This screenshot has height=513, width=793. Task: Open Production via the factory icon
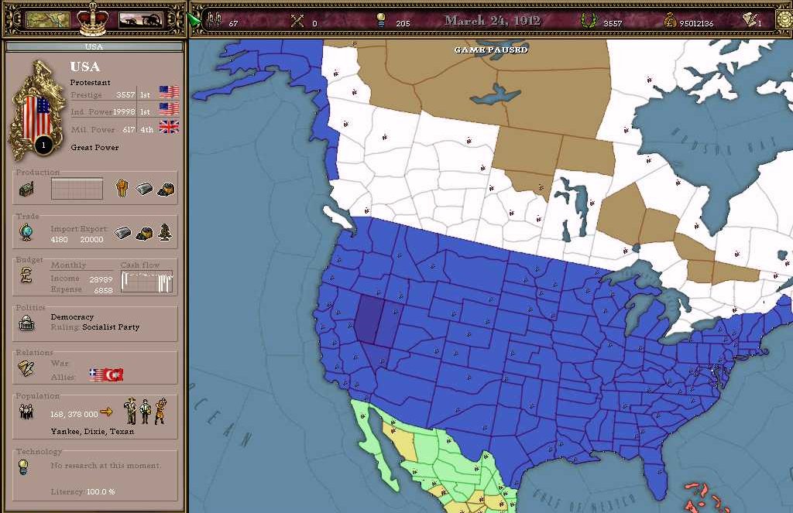26,189
